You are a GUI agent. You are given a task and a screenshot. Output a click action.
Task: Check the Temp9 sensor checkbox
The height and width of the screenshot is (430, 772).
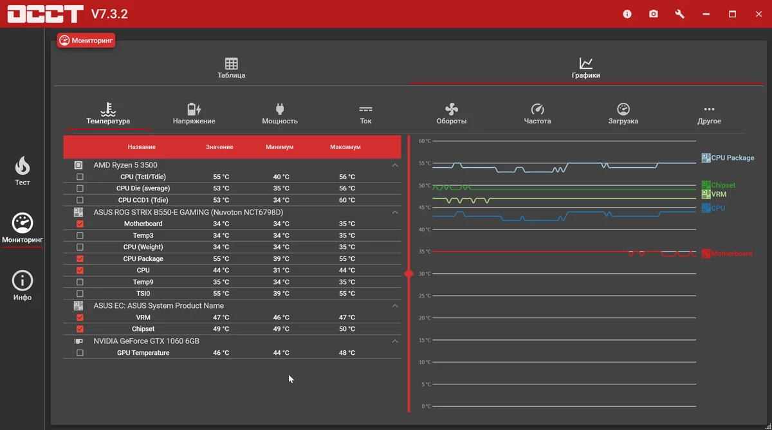[80, 282]
